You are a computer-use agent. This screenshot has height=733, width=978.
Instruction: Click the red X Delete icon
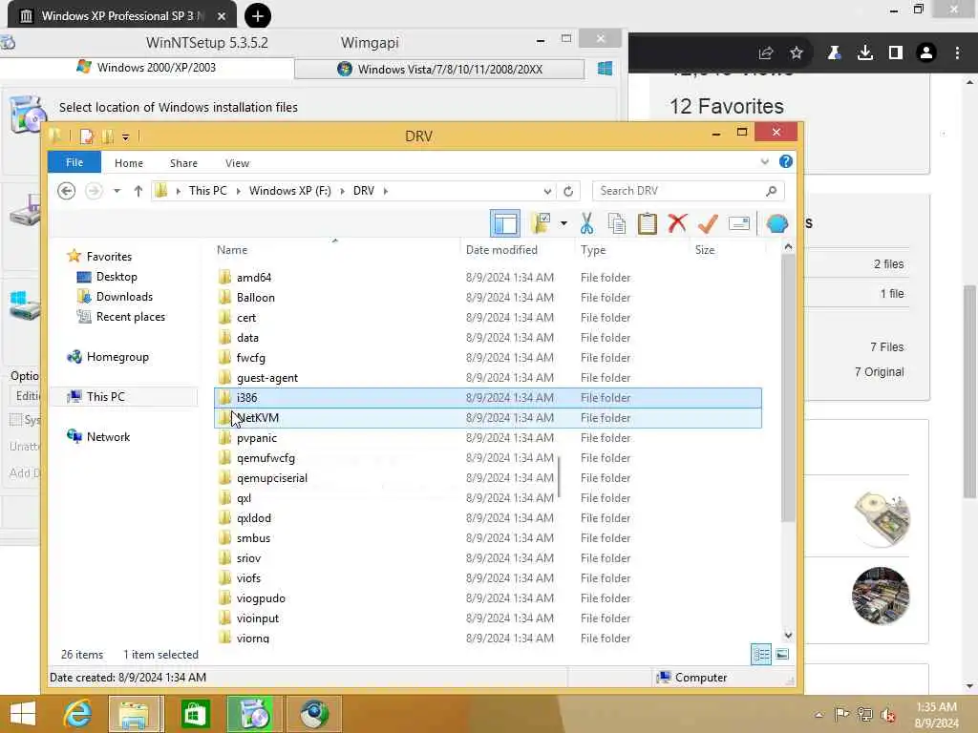click(x=677, y=223)
